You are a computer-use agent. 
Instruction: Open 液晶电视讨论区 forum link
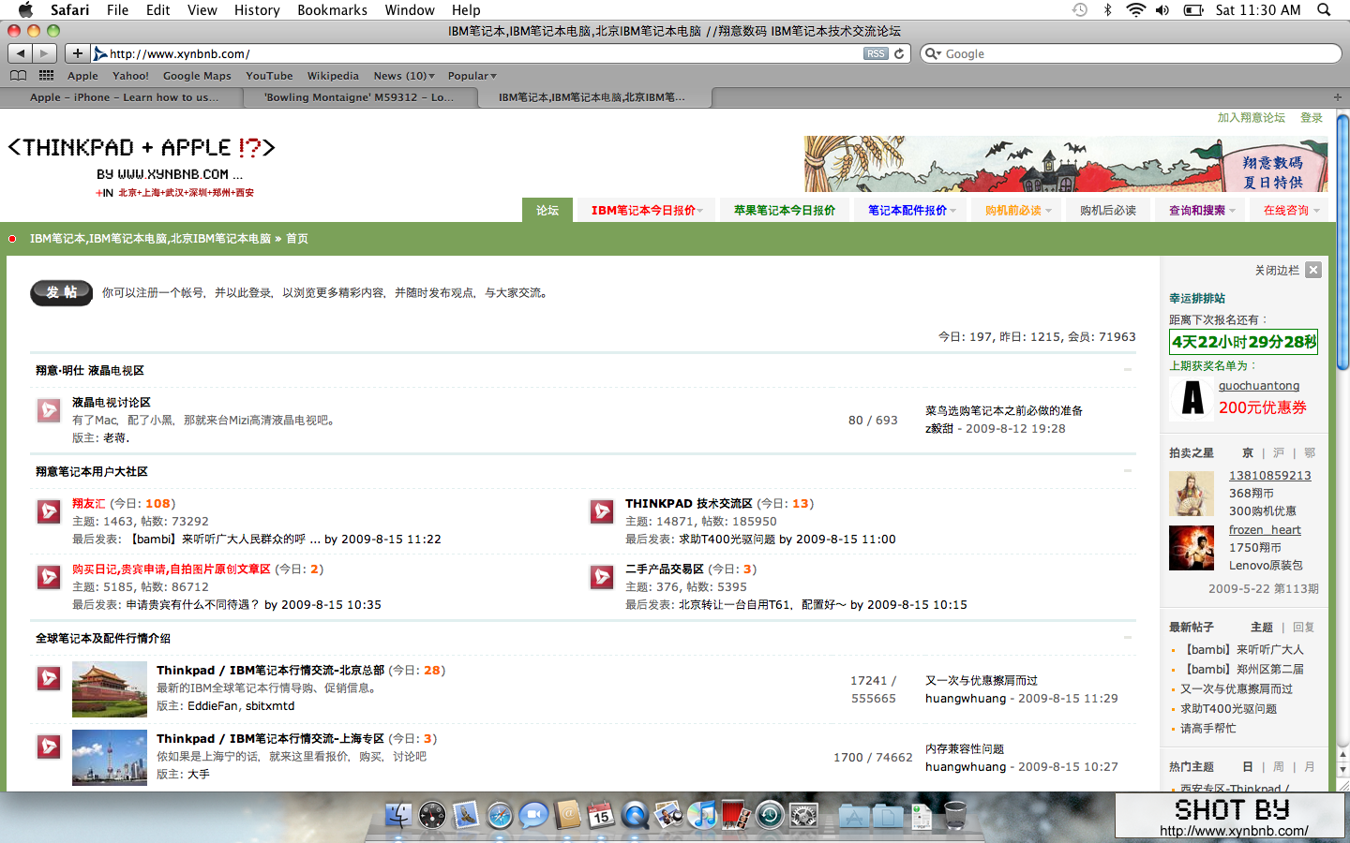coord(111,402)
